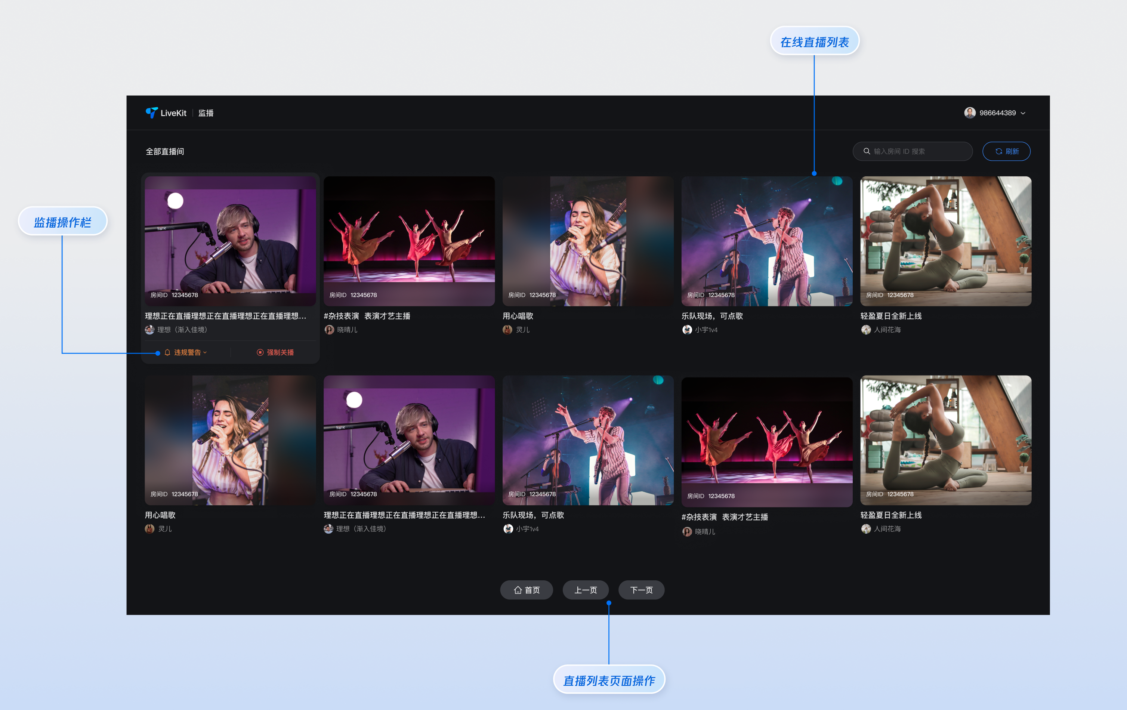Click the refresh arrows icon

pos(998,151)
